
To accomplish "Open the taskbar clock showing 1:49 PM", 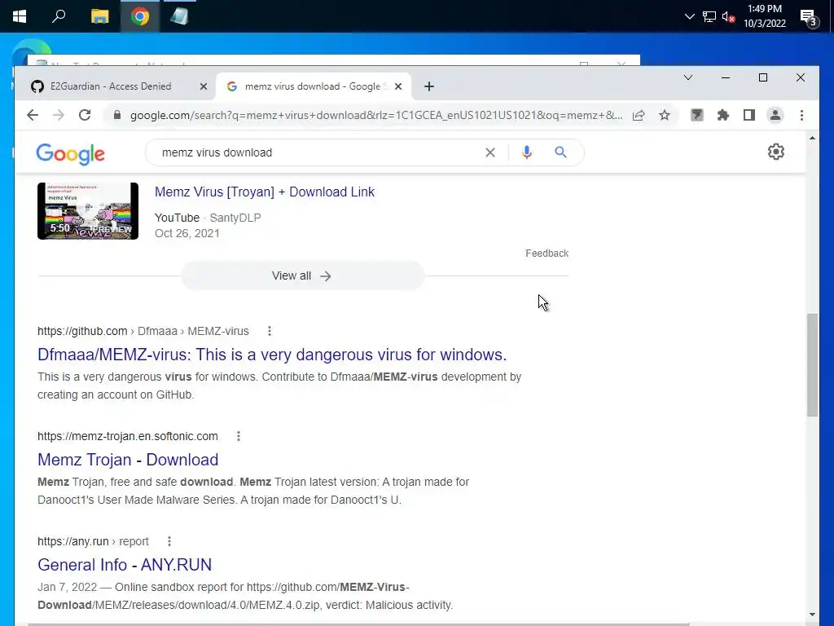I will point(764,16).
